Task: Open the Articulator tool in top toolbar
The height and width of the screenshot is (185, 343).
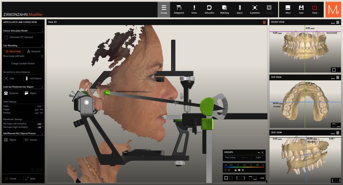Action: [209, 9]
